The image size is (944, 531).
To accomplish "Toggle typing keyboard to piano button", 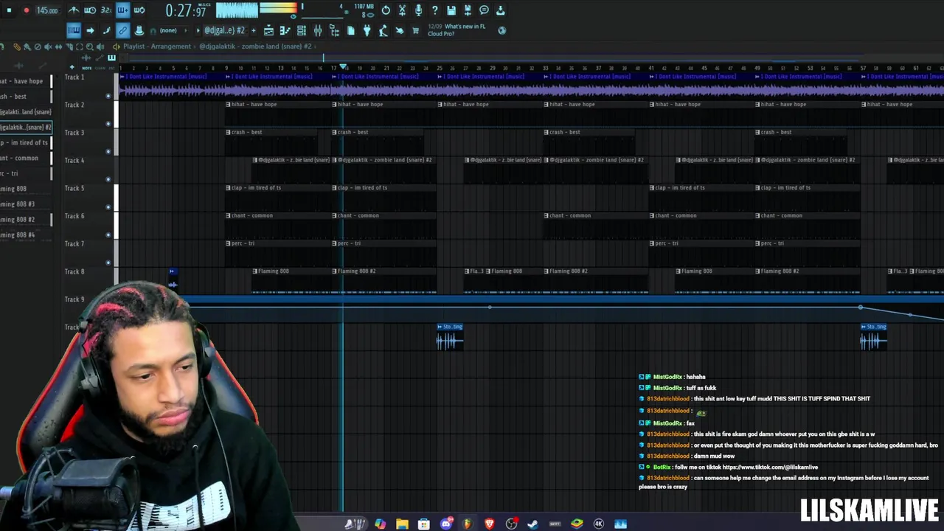I will coord(74,30).
